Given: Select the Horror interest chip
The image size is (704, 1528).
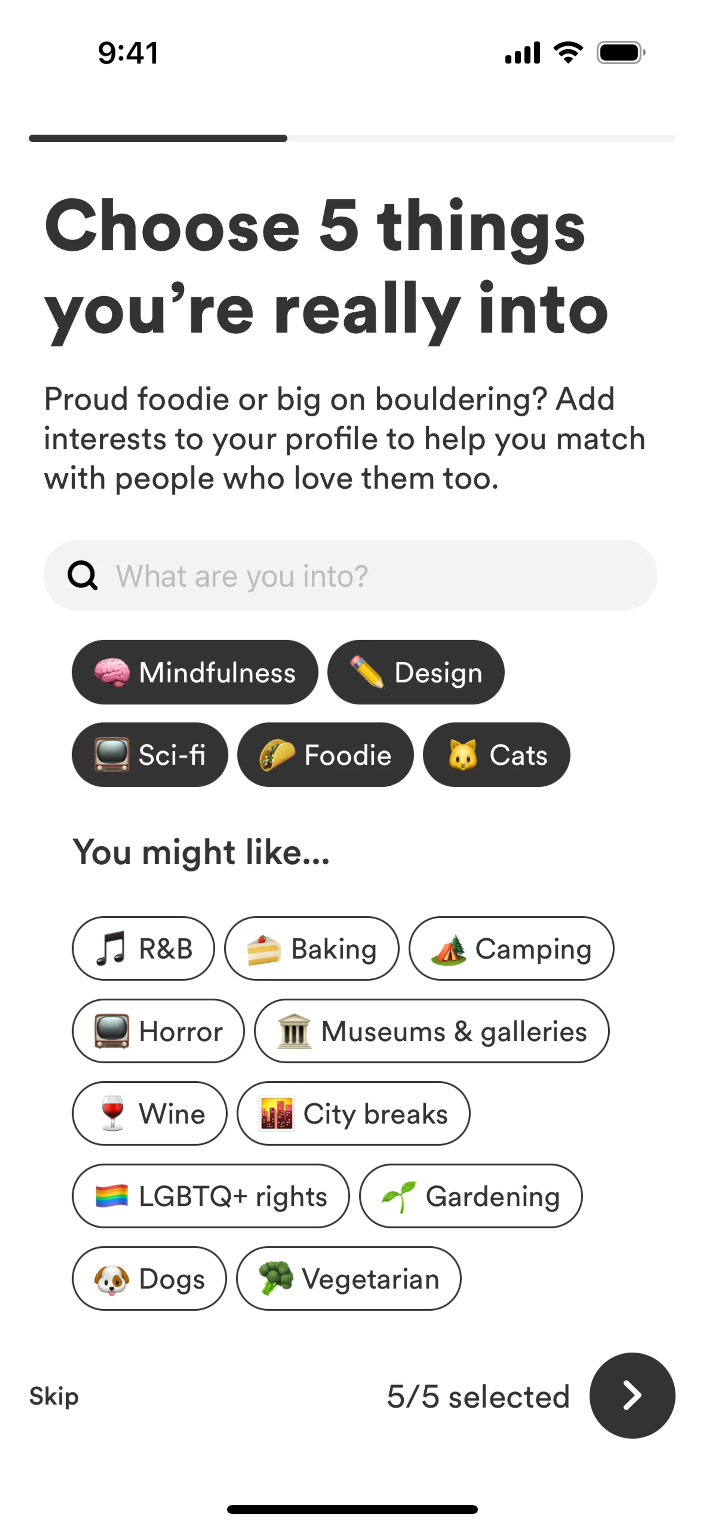Looking at the screenshot, I should [158, 1031].
